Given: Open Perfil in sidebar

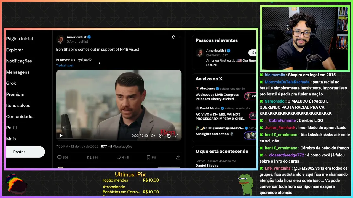Looking at the screenshot, I should tap(11, 128).
